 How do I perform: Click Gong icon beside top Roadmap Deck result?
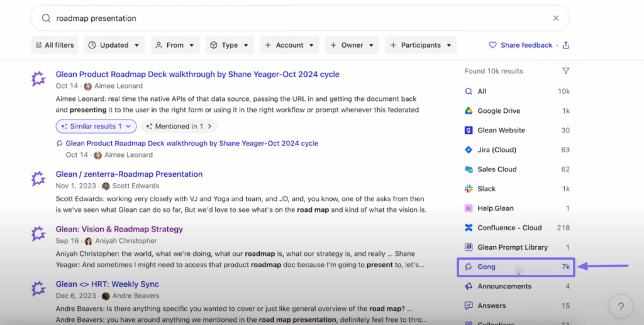click(x=38, y=78)
